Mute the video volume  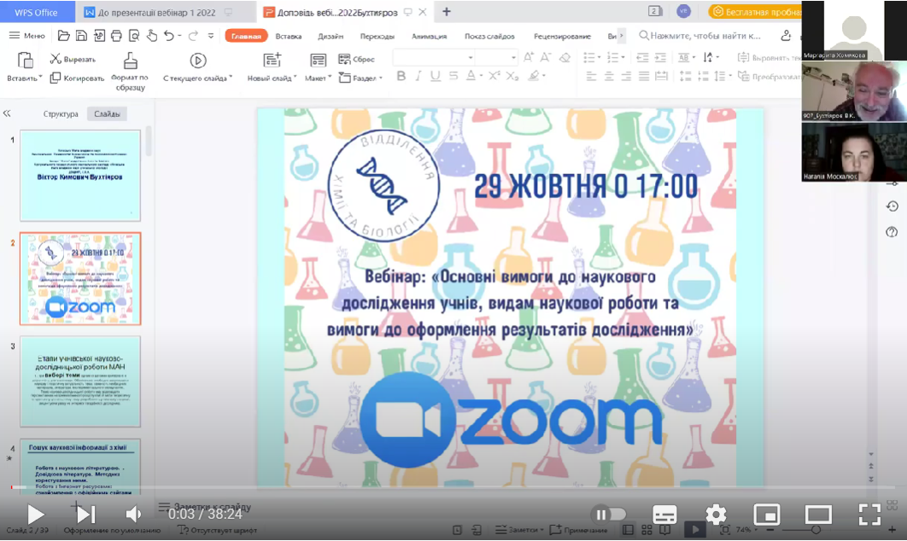[x=133, y=514]
